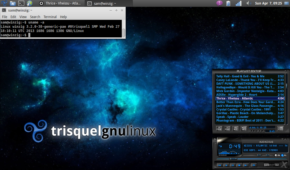Screen dimensions: 290x170
Task: Click the Audacious 0:49 time display
Action: (x=235, y=146)
